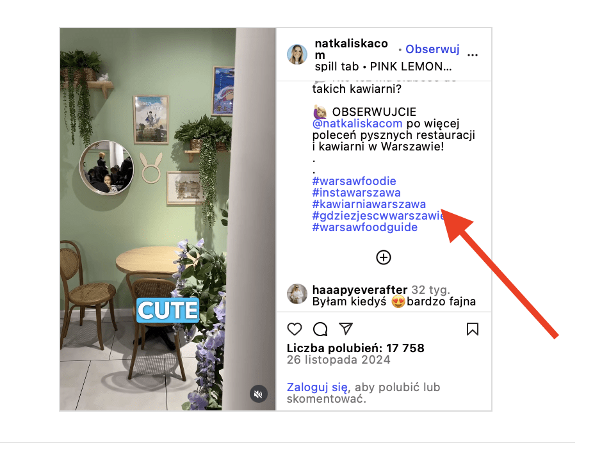Open the #instawarszawa hashtag
This screenshot has width=602, height=452.
(356, 192)
